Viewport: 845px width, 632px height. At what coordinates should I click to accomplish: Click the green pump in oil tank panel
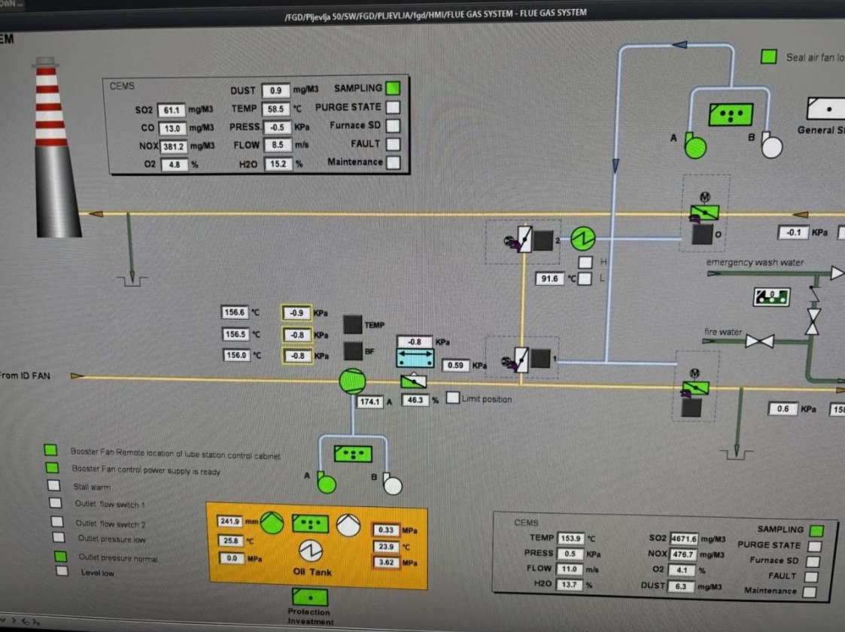point(272,523)
